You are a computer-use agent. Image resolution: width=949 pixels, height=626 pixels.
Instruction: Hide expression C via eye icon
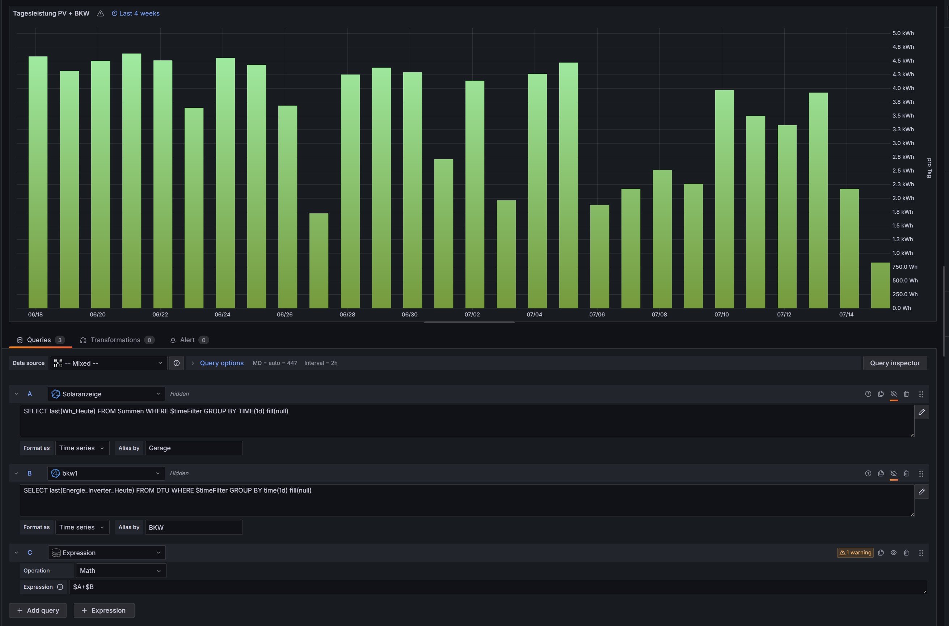tap(894, 553)
